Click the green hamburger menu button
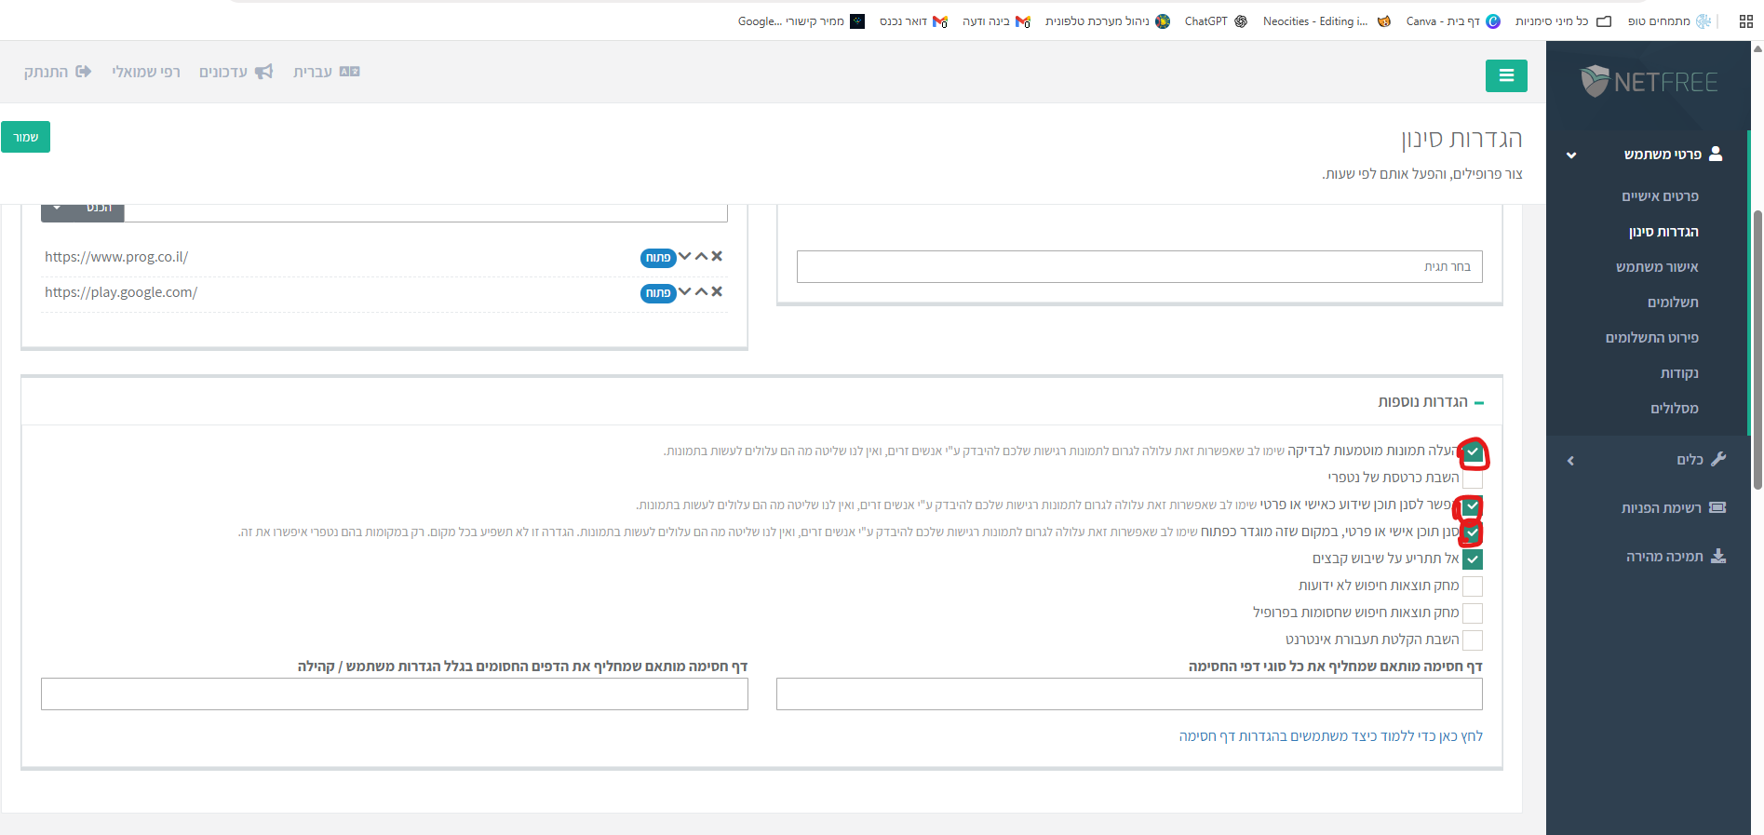This screenshot has height=835, width=1764. [1505, 76]
